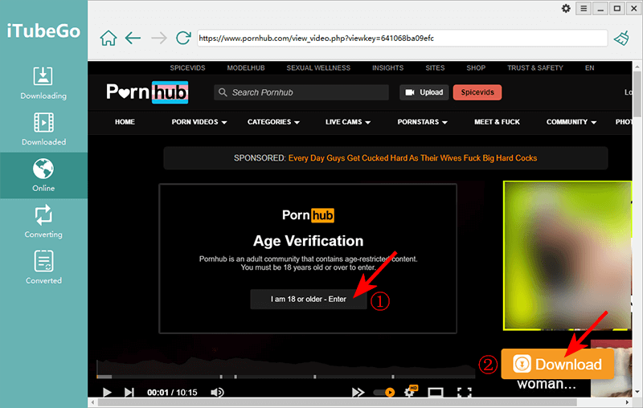Toggle the autoplay switch in player

pos(384,393)
